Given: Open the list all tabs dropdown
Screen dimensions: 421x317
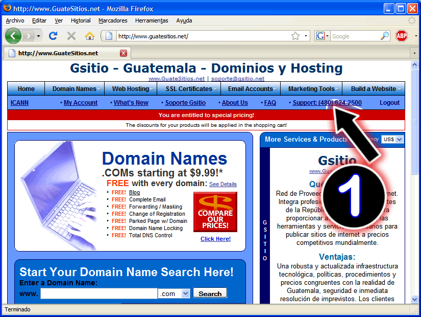Looking at the screenshot, I should click(414, 53).
